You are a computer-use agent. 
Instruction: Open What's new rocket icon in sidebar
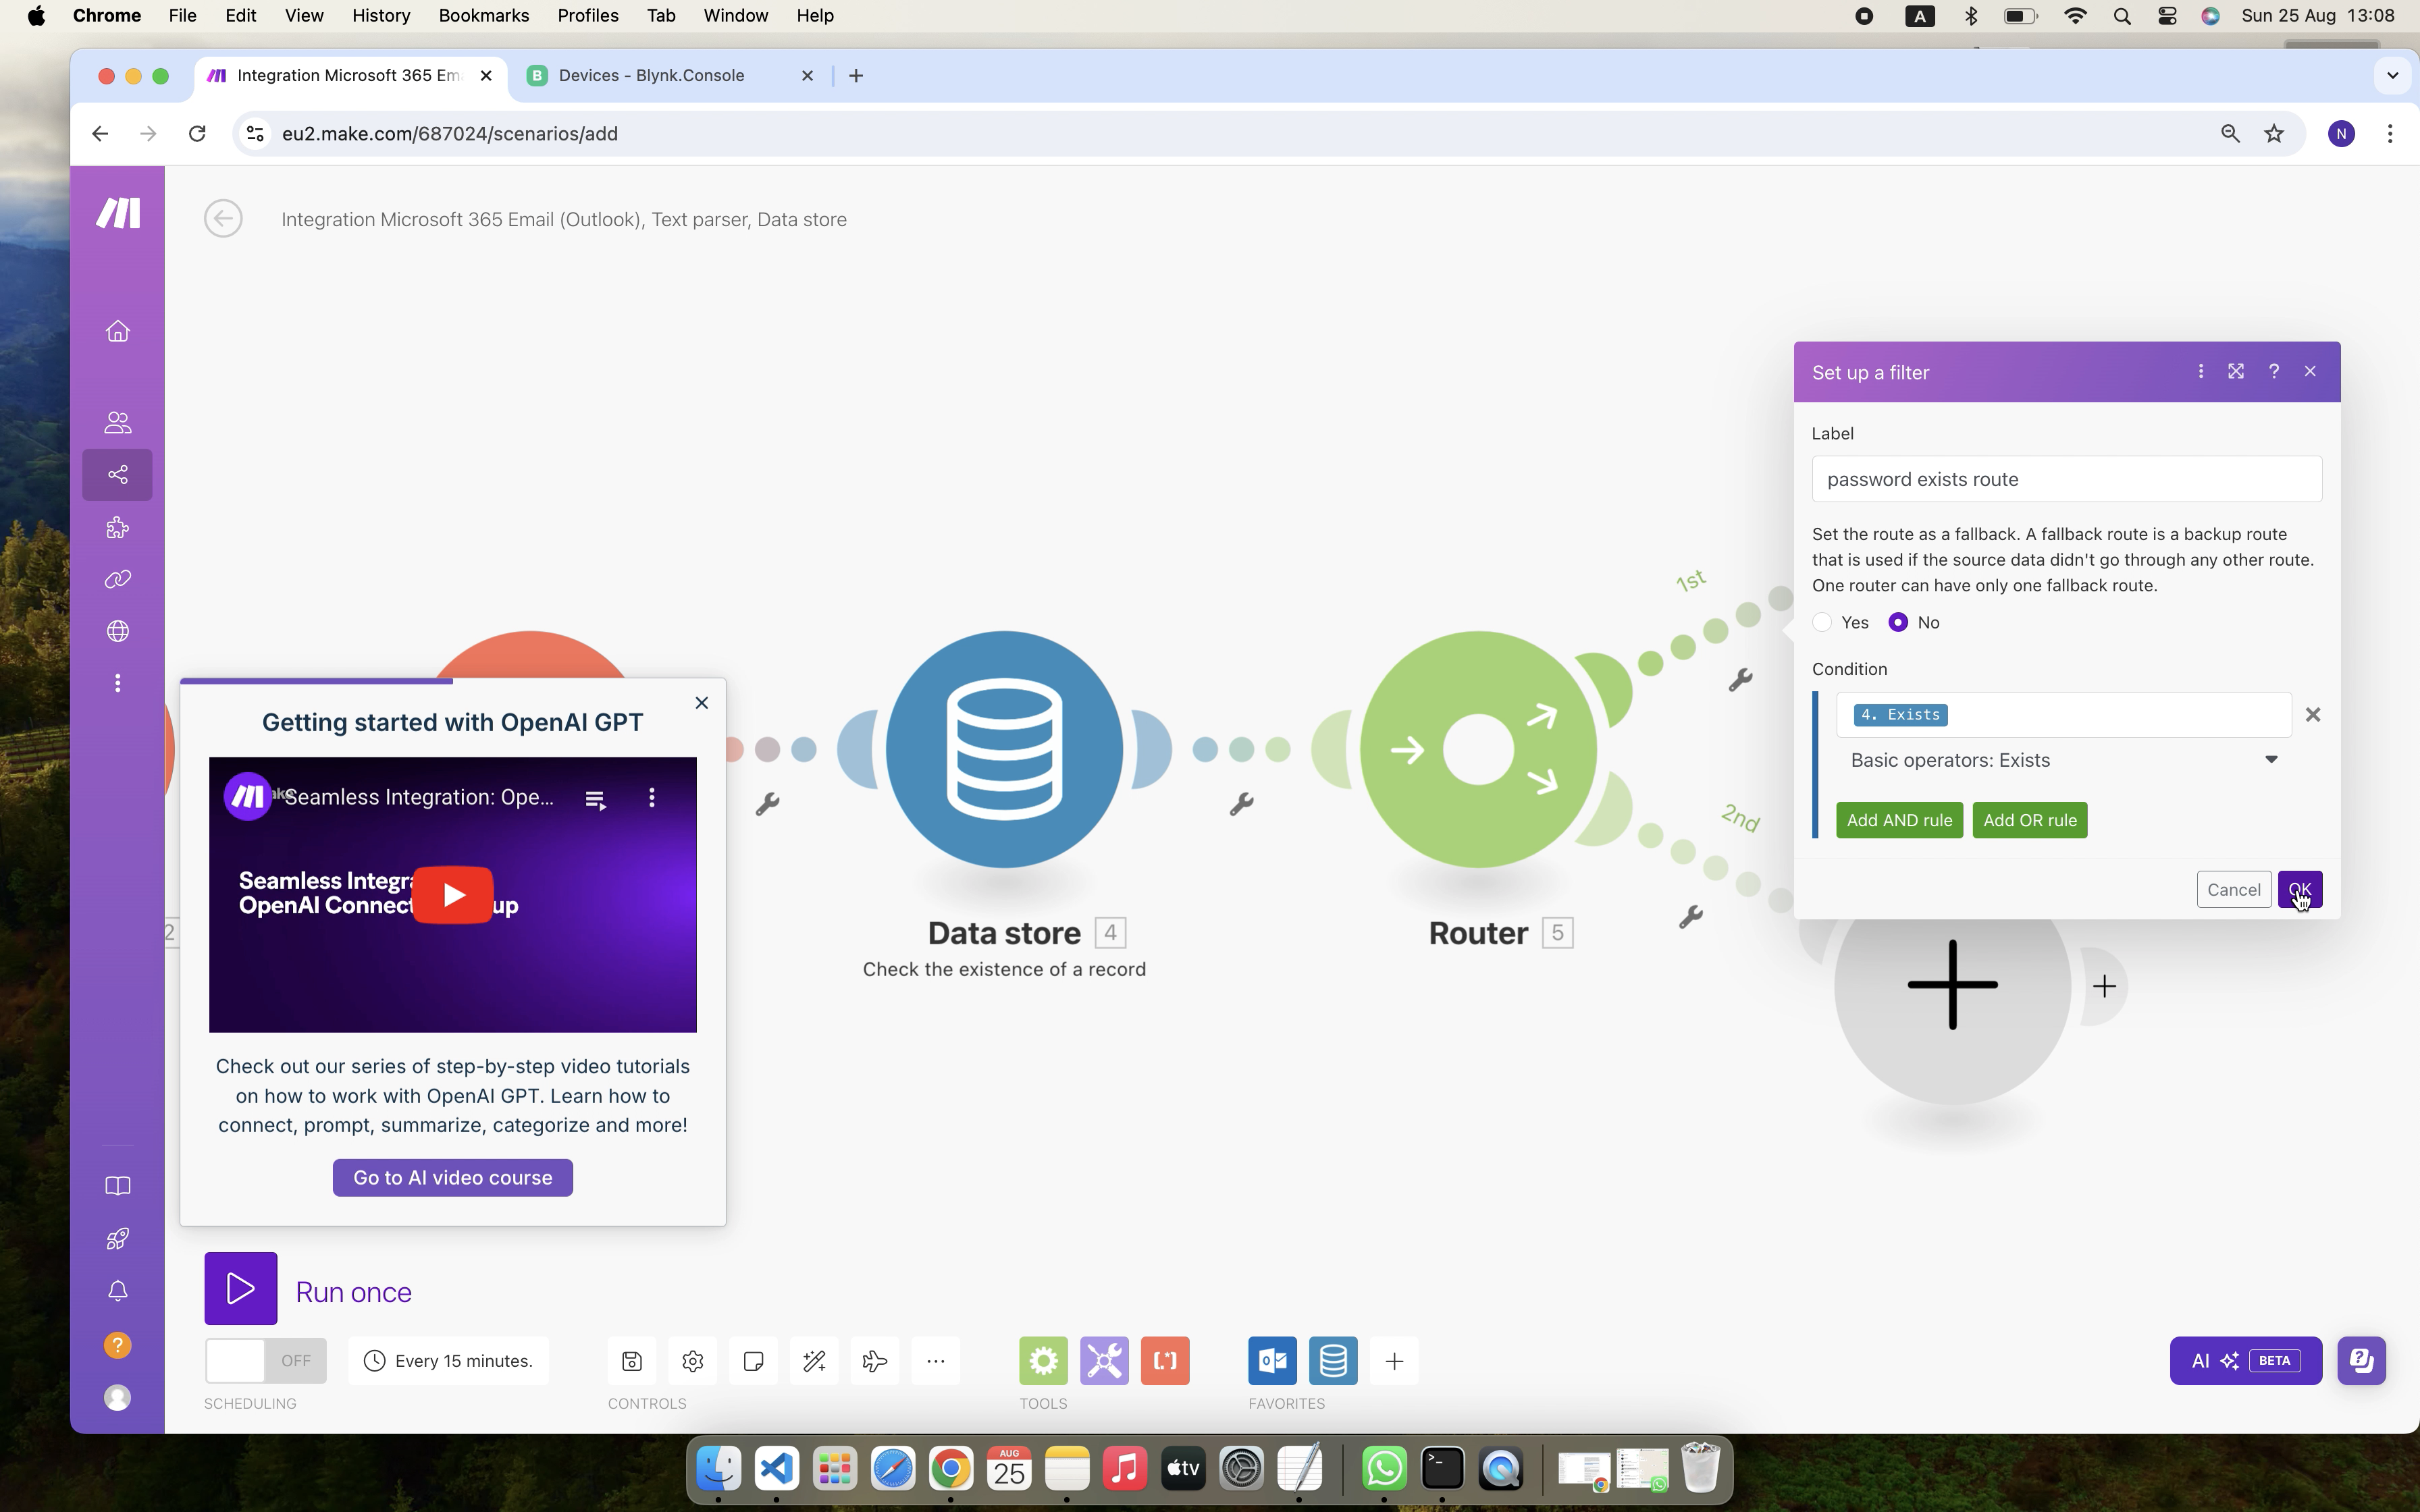(x=118, y=1238)
